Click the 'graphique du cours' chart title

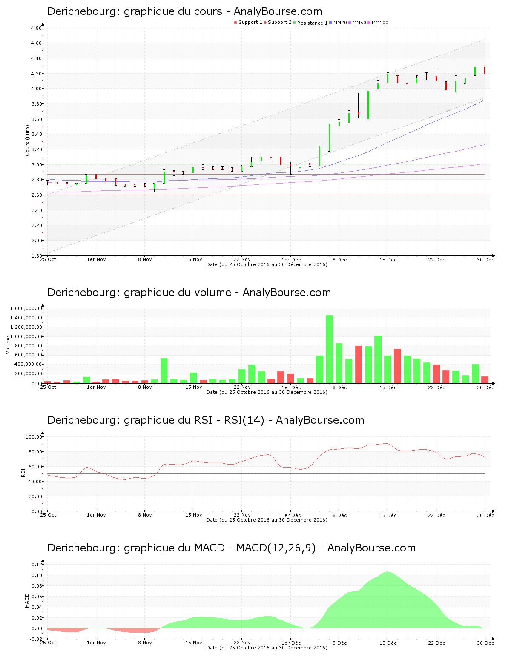point(184,11)
